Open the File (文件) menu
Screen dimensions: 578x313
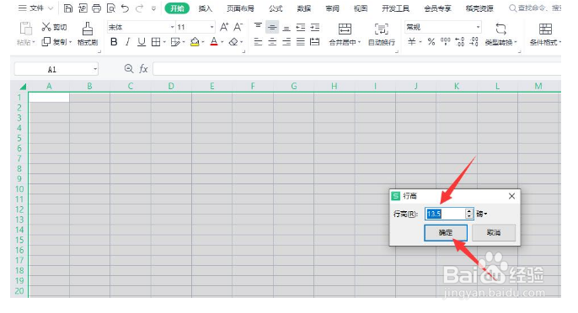35,8
